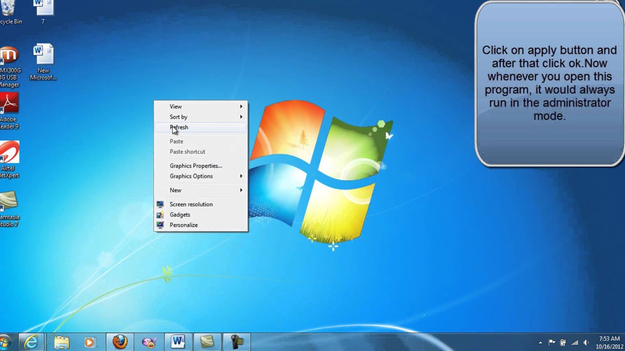Switch to Microsoft Word on taskbar
Viewport: 625px width, 351px height.
[178, 342]
